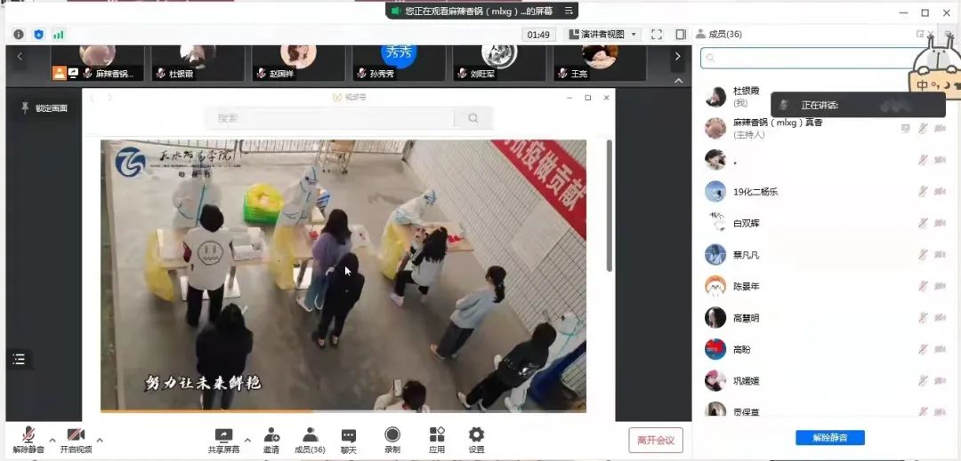Open 成员(36) members panel from toolbar
The height and width of the screenshot is (461, 961).
tap(310, 435)
